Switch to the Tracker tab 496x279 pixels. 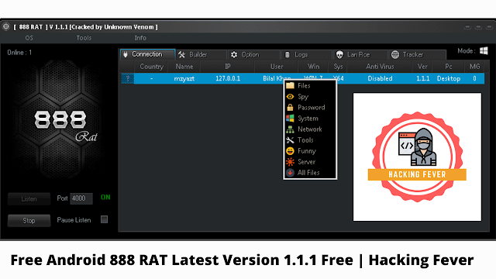417,54
